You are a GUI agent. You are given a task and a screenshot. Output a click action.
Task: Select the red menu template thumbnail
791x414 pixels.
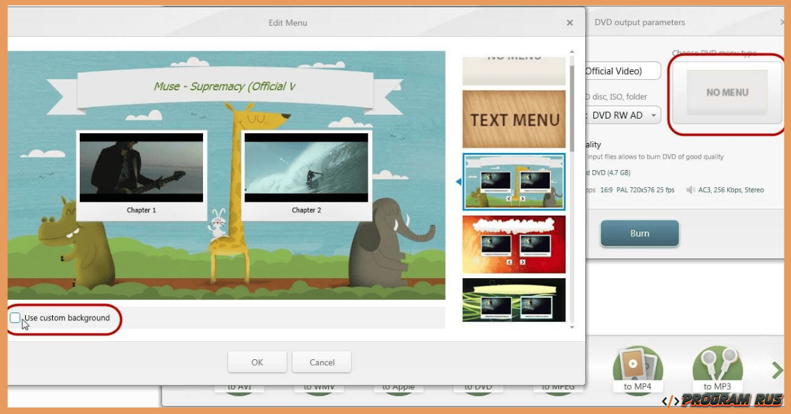coord(514,245)
